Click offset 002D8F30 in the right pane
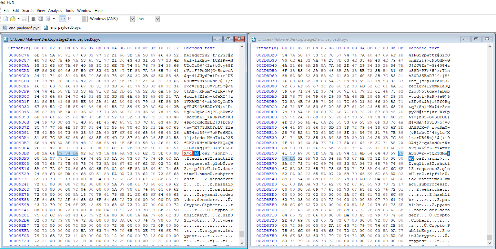The image size is (496, 249). click(x=267, y=225)
